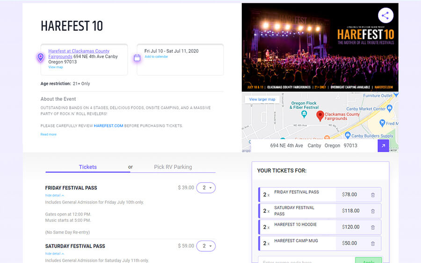Image resolution: width=421 pixels, height=263 pixels.
Task: Select the Tickets tab
Action: [88, 167]
